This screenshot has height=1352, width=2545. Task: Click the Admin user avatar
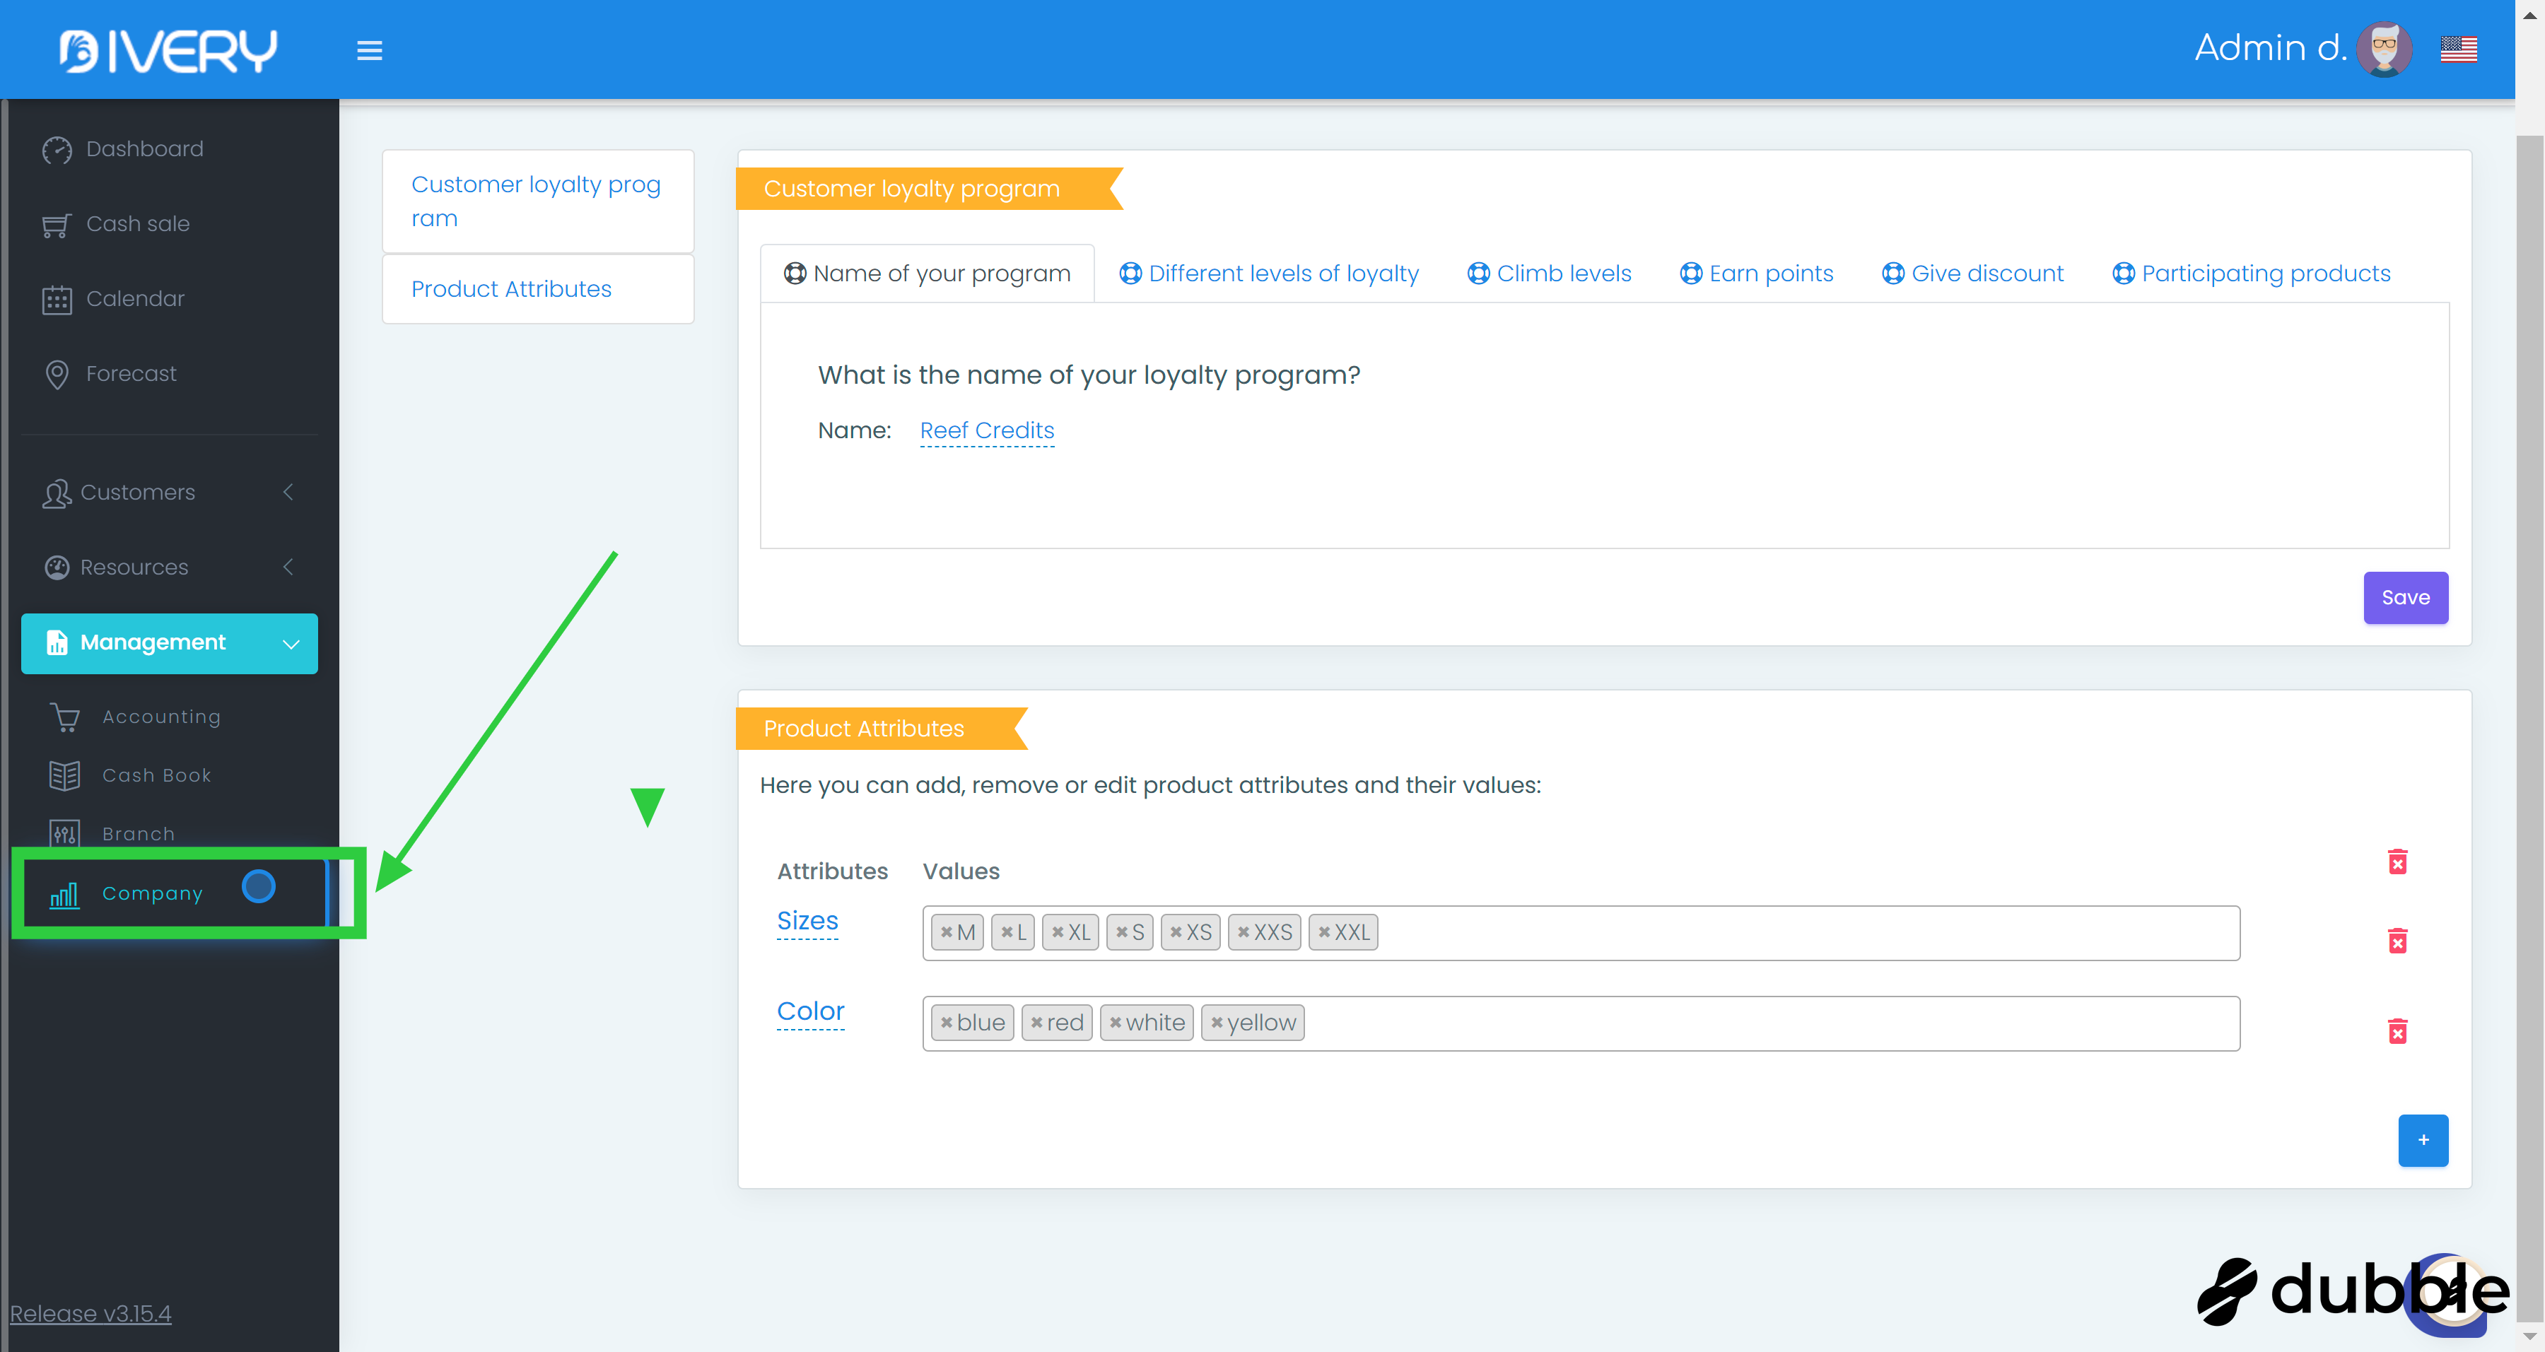(x=2384, y=49)
